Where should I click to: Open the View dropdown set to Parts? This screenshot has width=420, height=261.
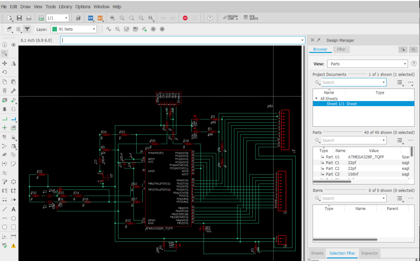click(367, 64)
